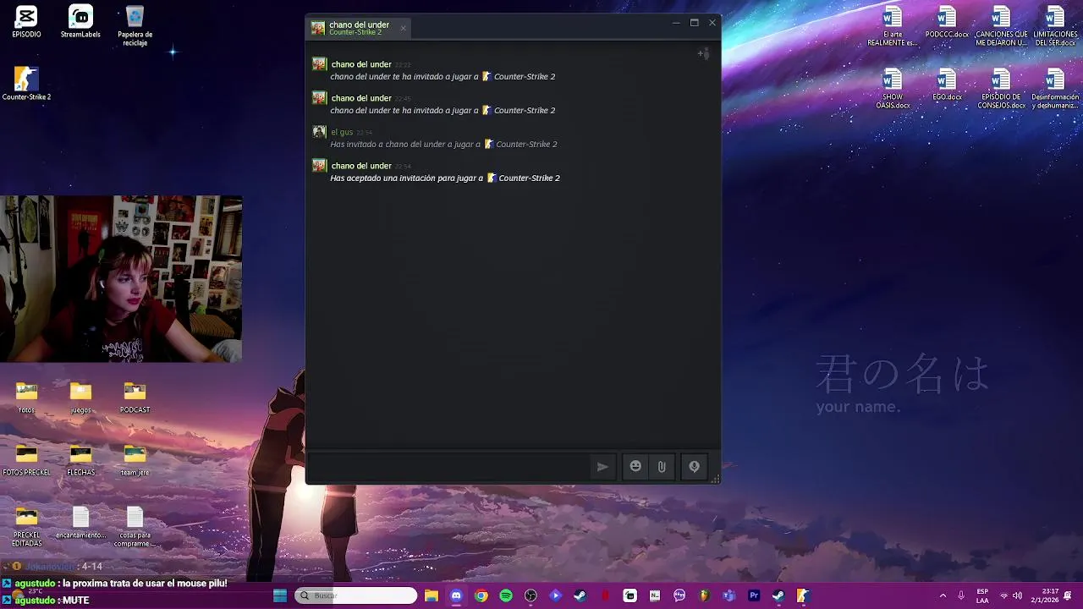The image size is (1083, 609).
Task: Select the FOTOS PRECKEL folder
Action: (x=26, y=460)
